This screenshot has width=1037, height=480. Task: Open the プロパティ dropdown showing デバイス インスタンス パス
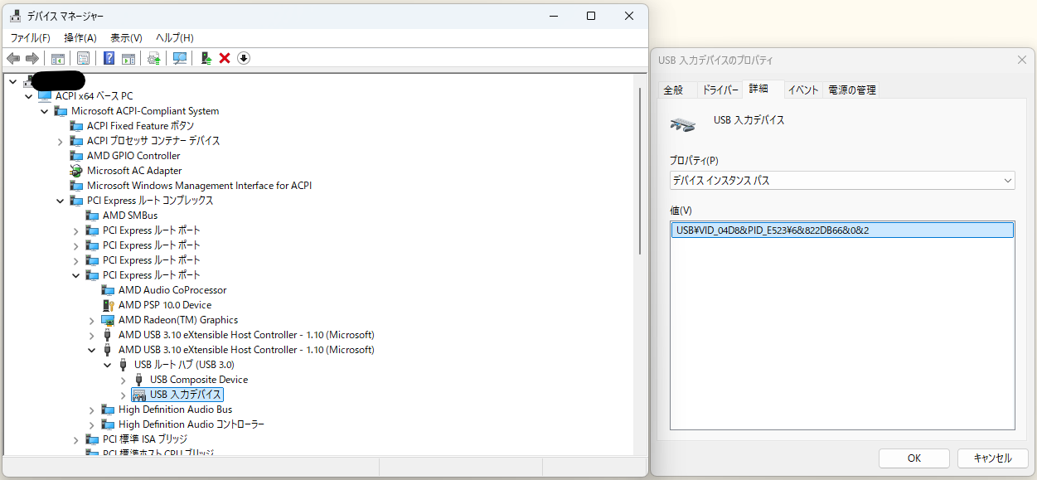(x=841, y=180)
